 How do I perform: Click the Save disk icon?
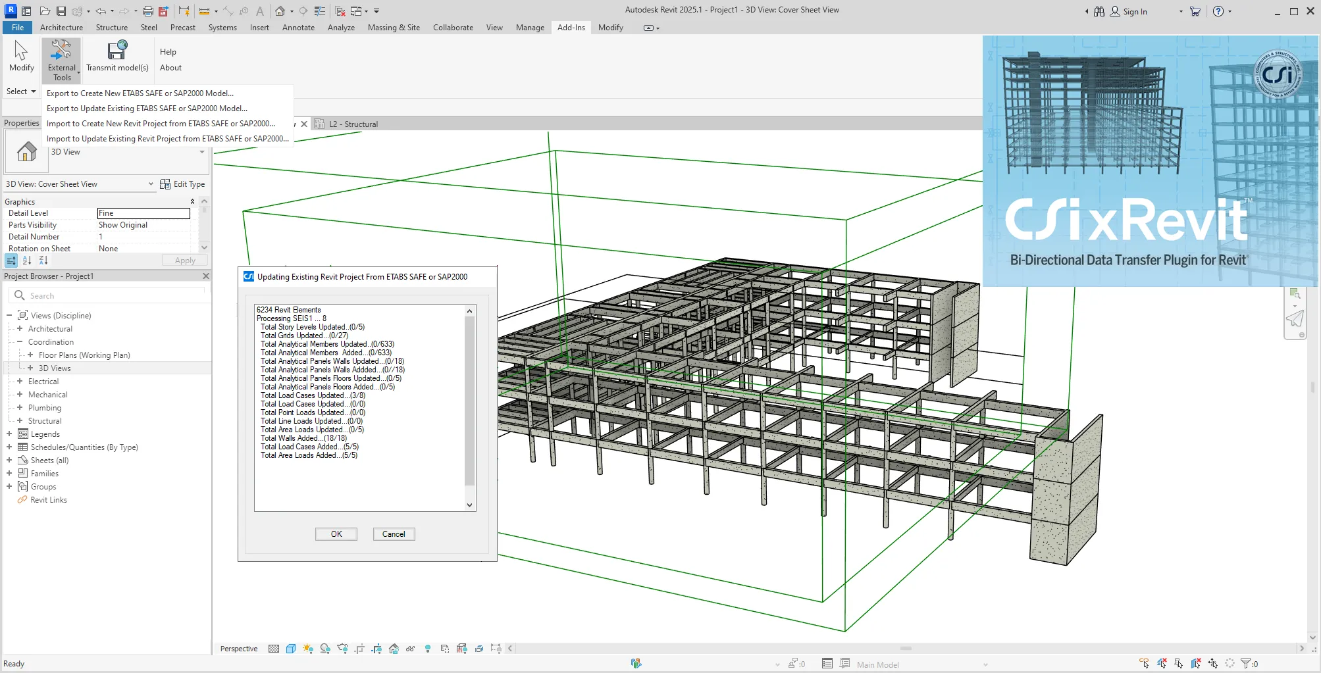tap(61, 11)
